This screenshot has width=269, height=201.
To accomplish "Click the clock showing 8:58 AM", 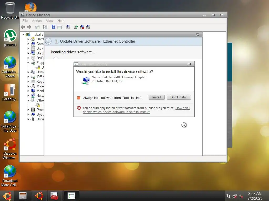I will pyautogui.click(x=255, y=194).
